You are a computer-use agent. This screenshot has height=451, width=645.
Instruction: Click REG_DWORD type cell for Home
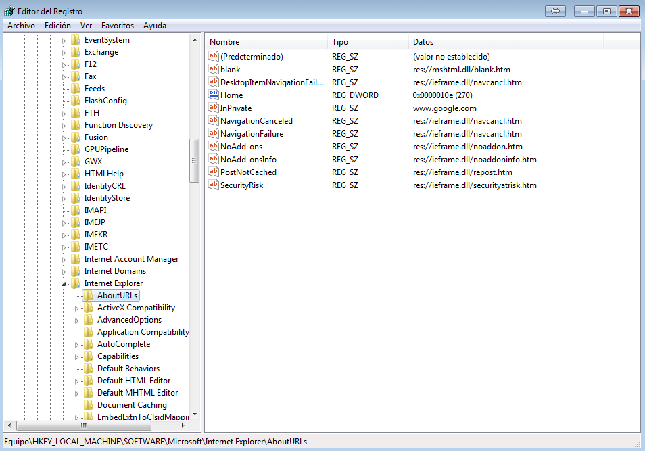355,95
